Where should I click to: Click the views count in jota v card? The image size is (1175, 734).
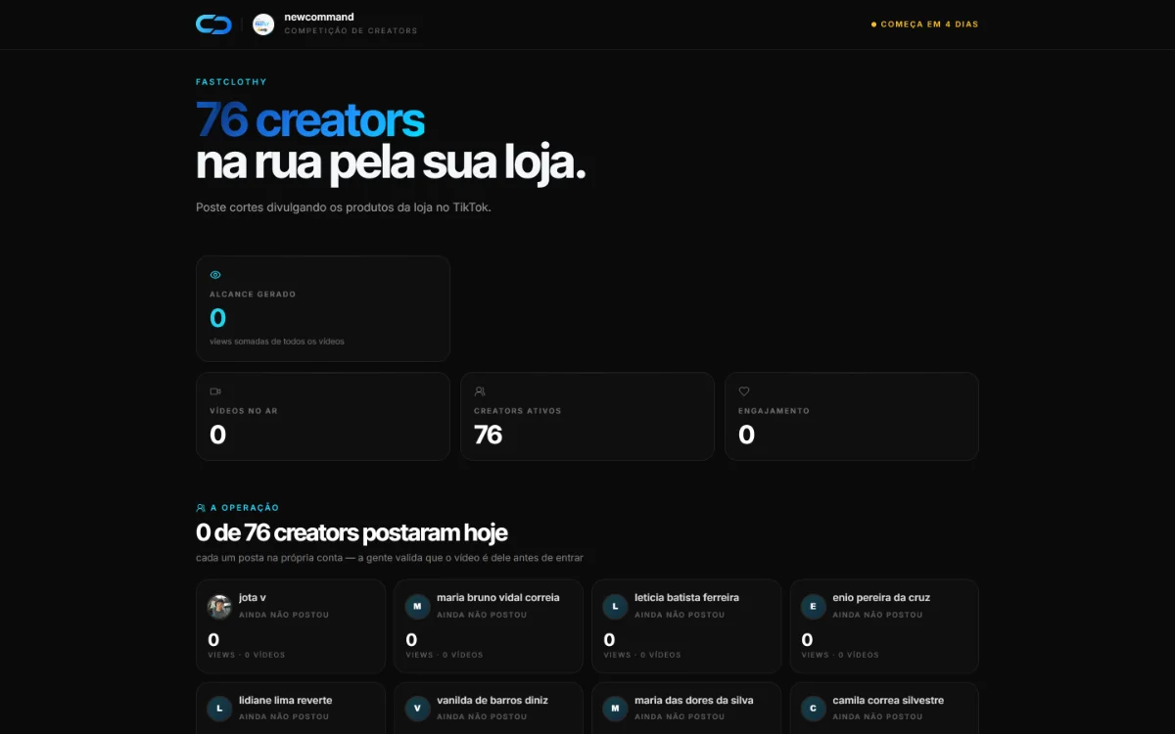pos(213,640)
